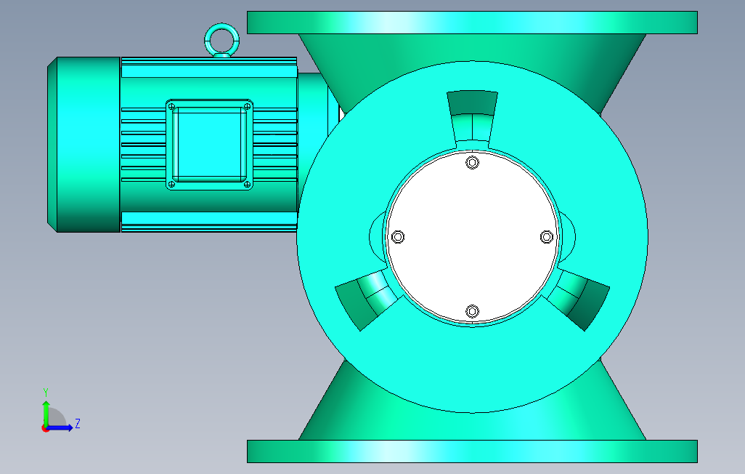Select the lower-left notch cutout in the housing

368,298
